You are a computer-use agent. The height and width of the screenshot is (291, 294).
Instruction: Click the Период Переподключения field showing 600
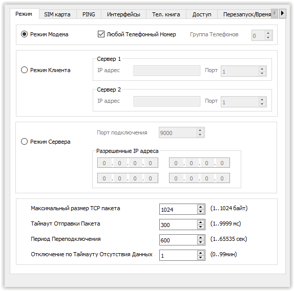[x=178, y=240]
